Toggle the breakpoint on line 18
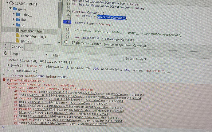 67,22
